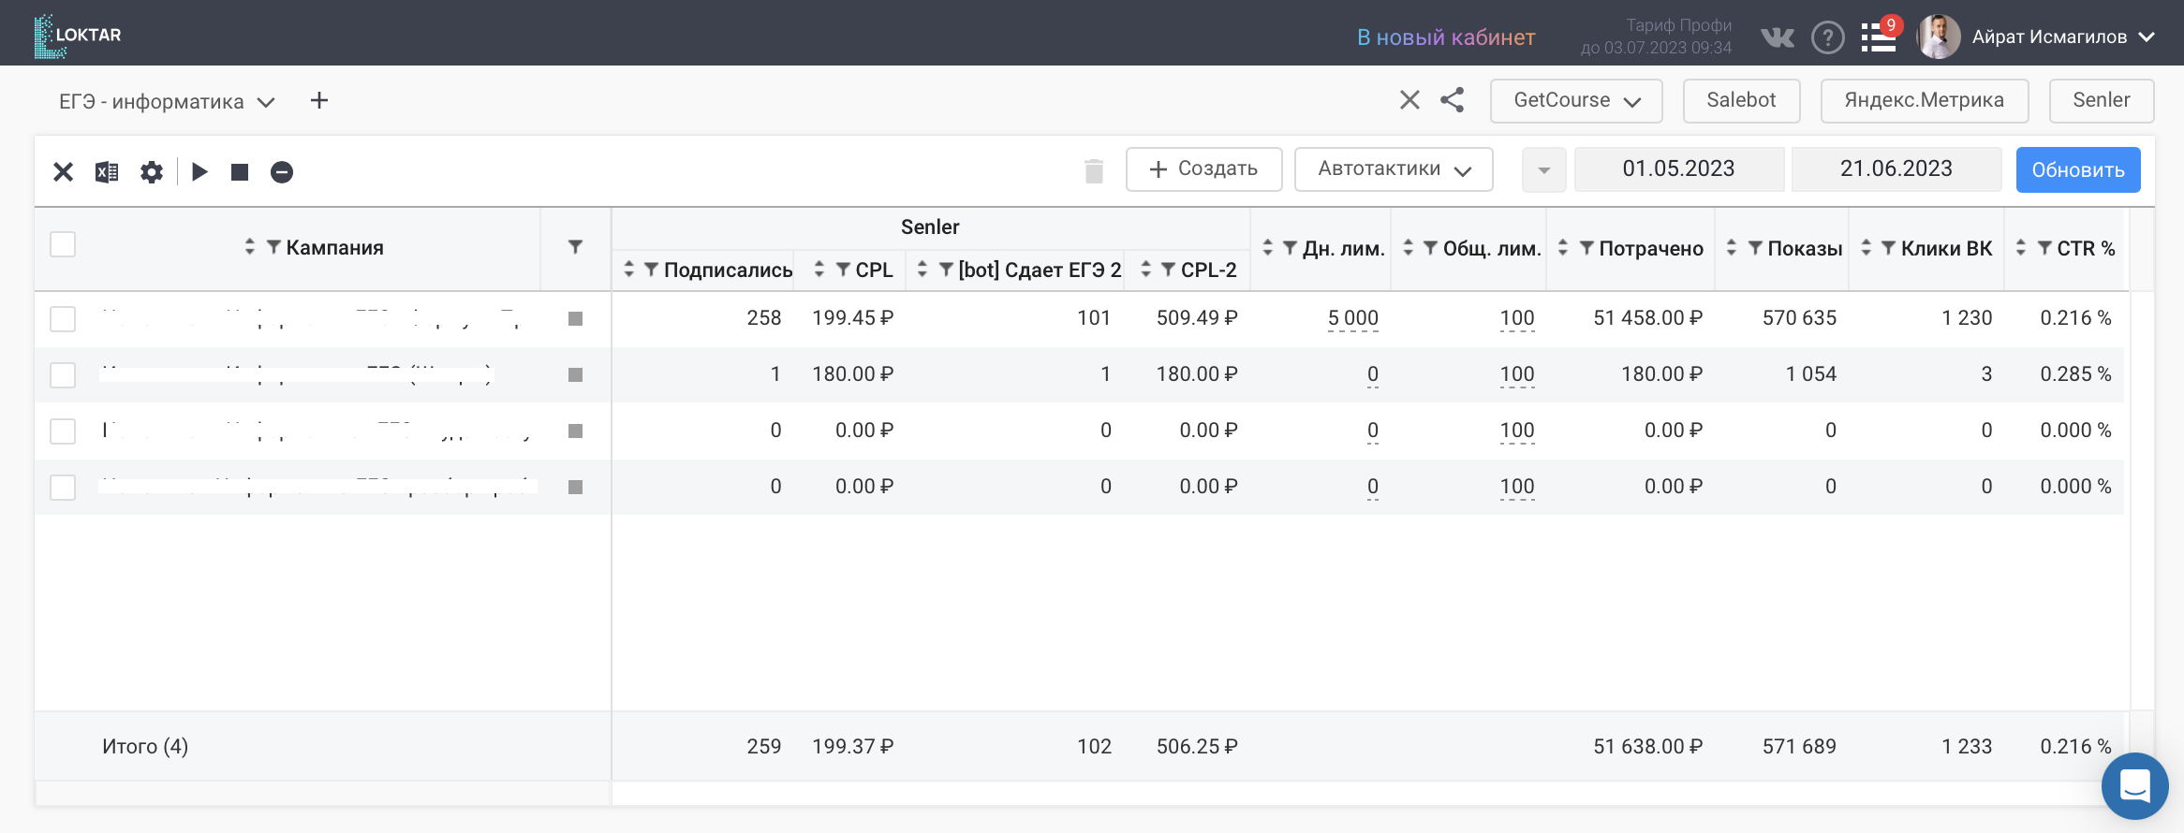Sort the CPL column

click(819, 270)
